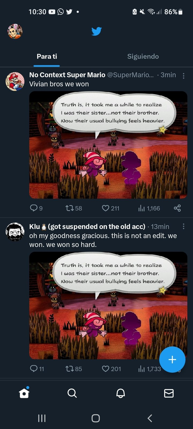Open notifications bell in bottom bar

(x=121, y=393)
